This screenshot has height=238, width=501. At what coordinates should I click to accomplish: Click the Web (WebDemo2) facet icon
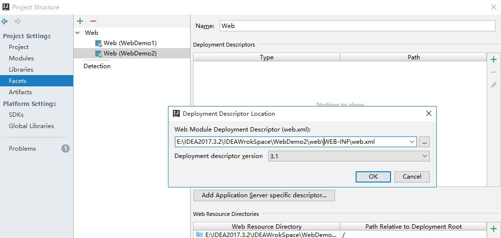pyautogui.click(x=98, y=53)
